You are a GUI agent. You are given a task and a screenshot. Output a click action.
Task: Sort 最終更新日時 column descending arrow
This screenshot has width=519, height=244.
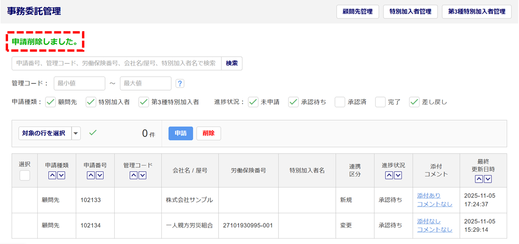tap(488, 179)
